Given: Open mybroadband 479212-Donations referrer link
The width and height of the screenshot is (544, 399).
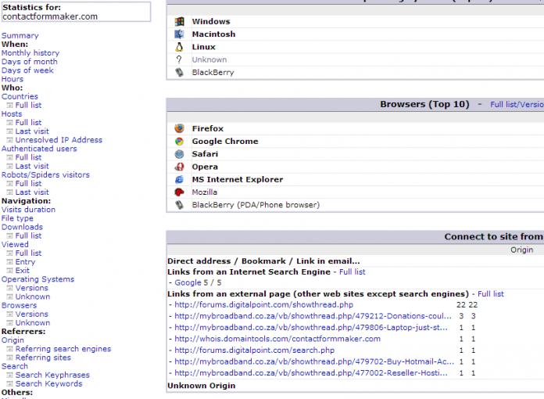Looking at the screenshot, I should tap(313, 316).
